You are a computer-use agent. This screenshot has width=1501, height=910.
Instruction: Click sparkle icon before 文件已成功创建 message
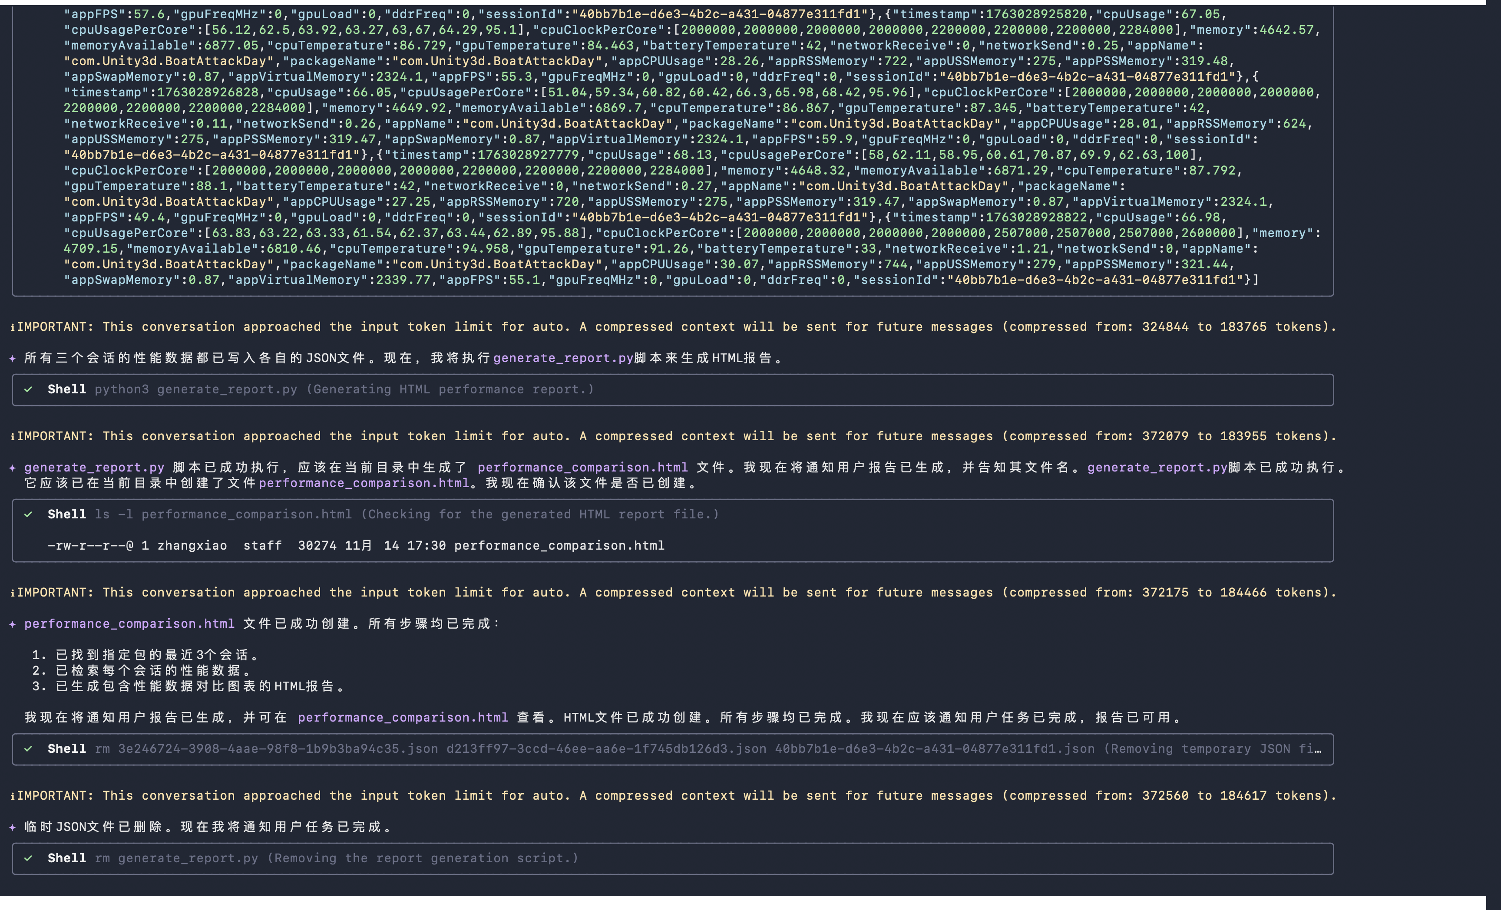point(12,624)
